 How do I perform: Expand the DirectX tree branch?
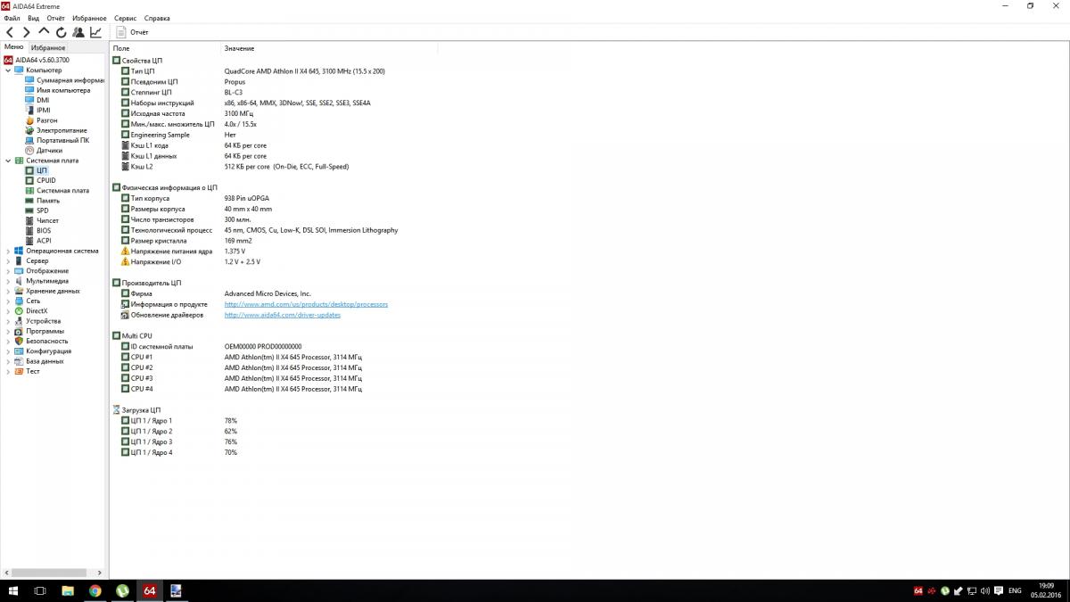pyautogui.click(x=8, y=310)
